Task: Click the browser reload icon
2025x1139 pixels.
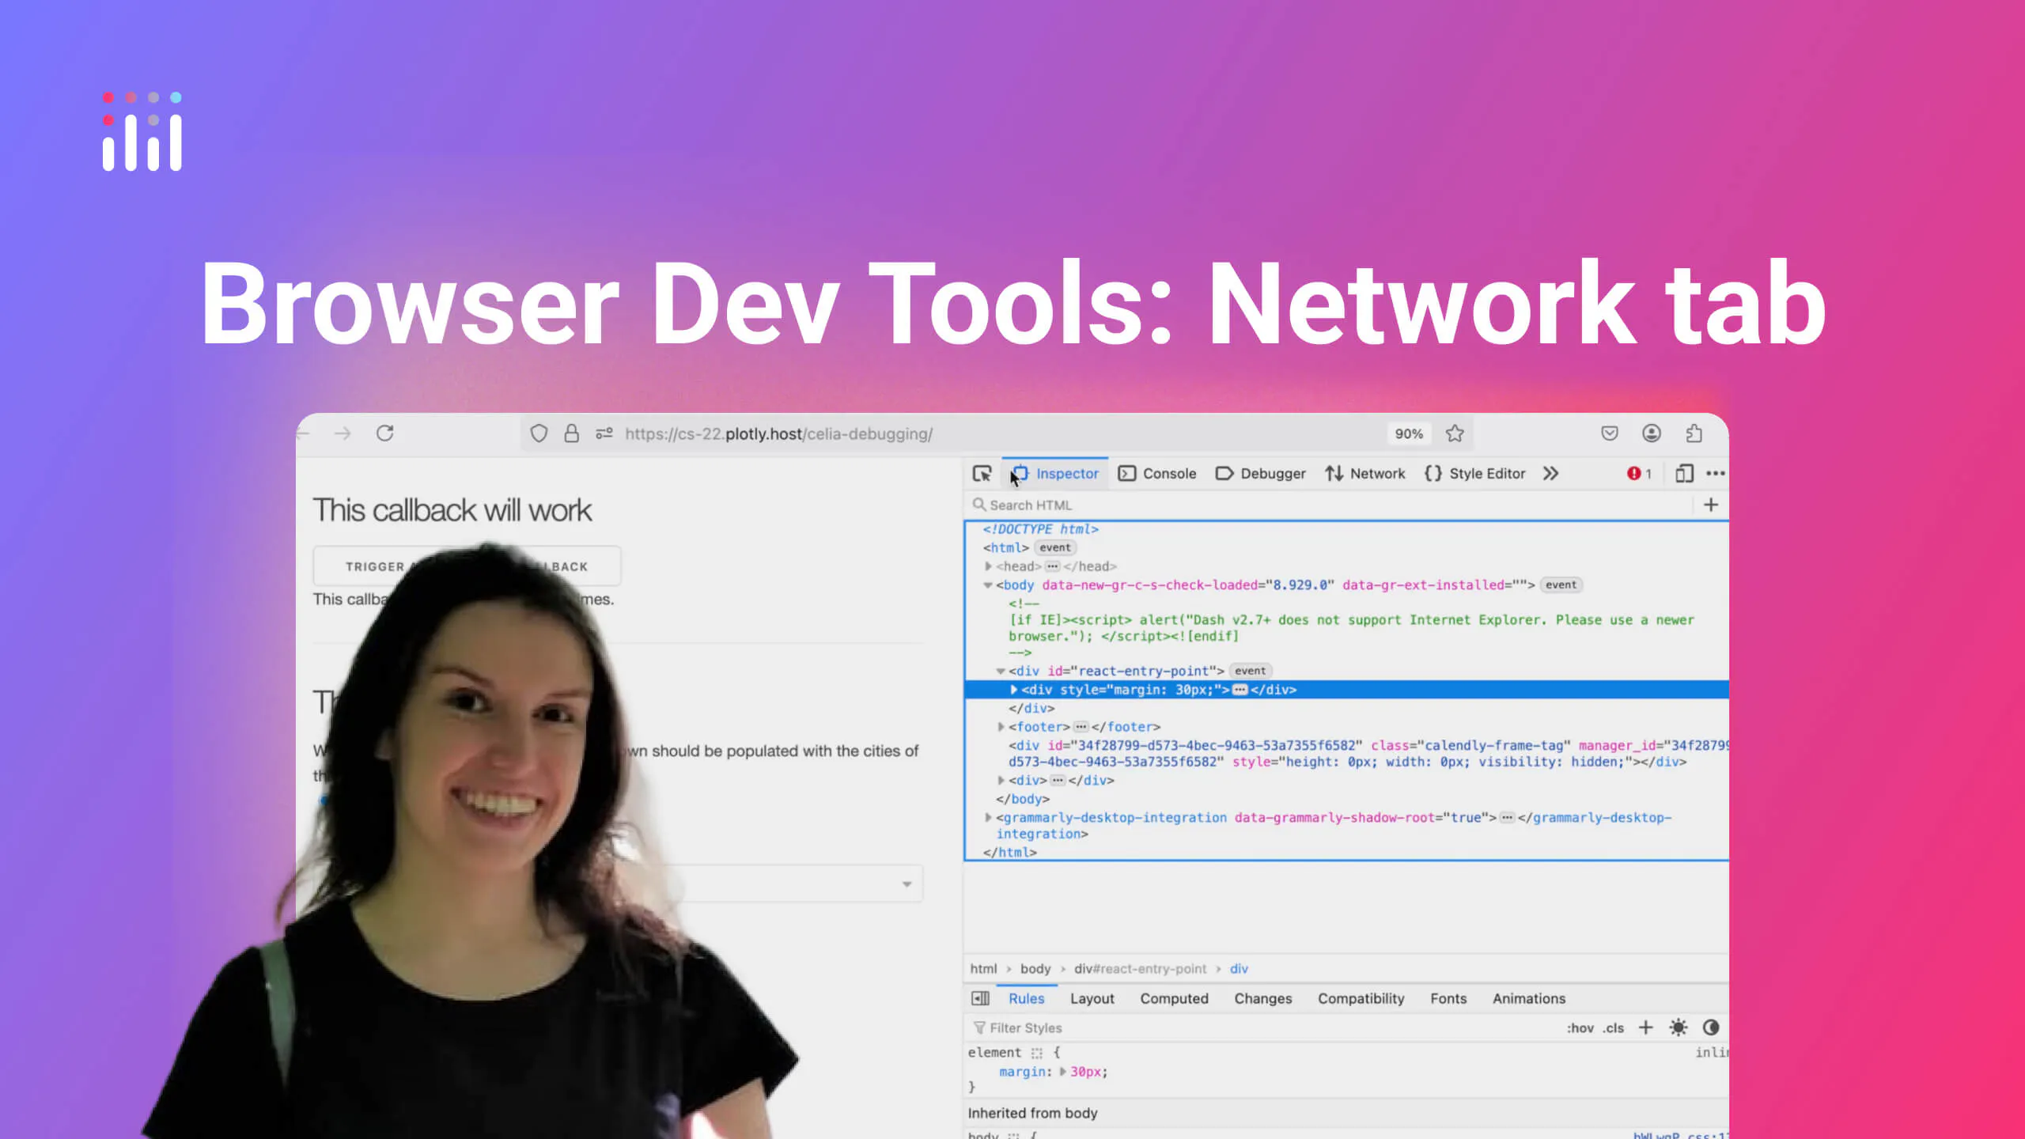Action: click(x=385, y=433)
